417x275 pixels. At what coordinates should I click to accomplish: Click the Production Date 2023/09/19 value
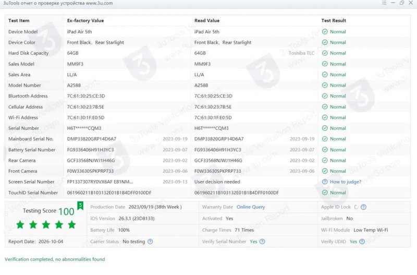point(155,207)
